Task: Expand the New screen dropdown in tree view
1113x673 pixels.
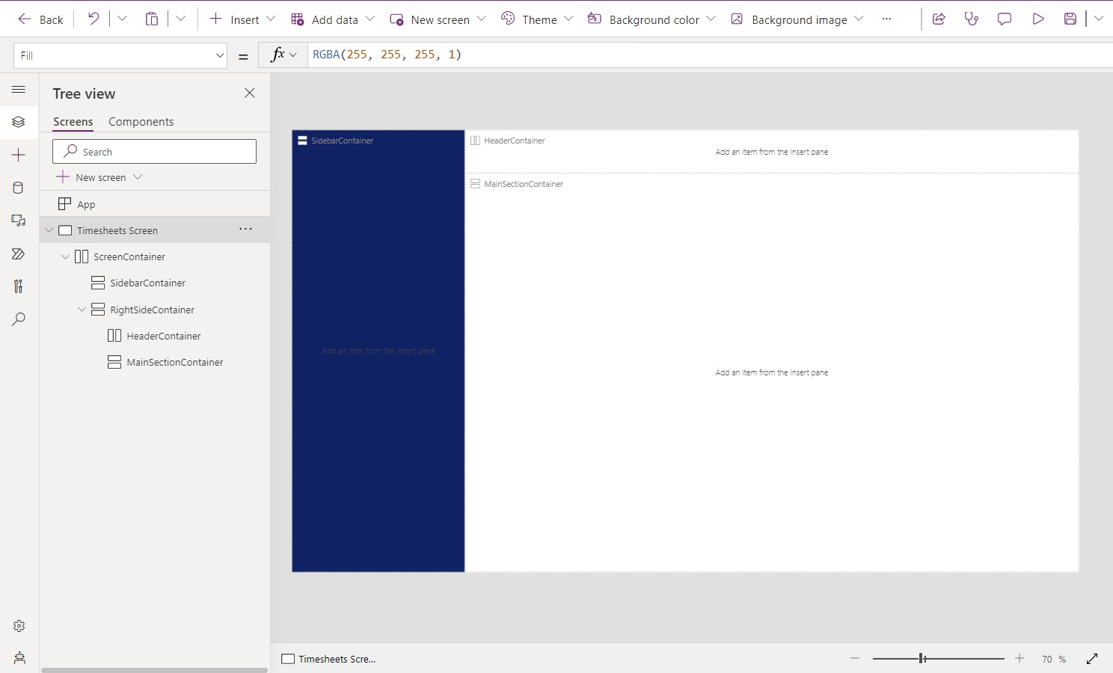Action: (x=138, y=177)
